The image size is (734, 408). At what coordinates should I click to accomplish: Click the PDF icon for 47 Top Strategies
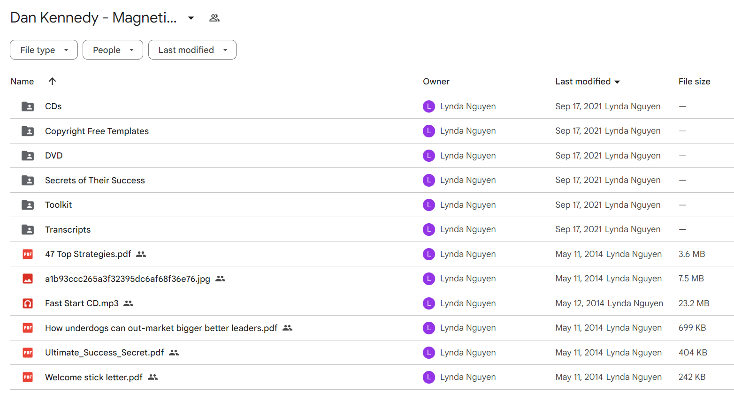tap(28, 254)
